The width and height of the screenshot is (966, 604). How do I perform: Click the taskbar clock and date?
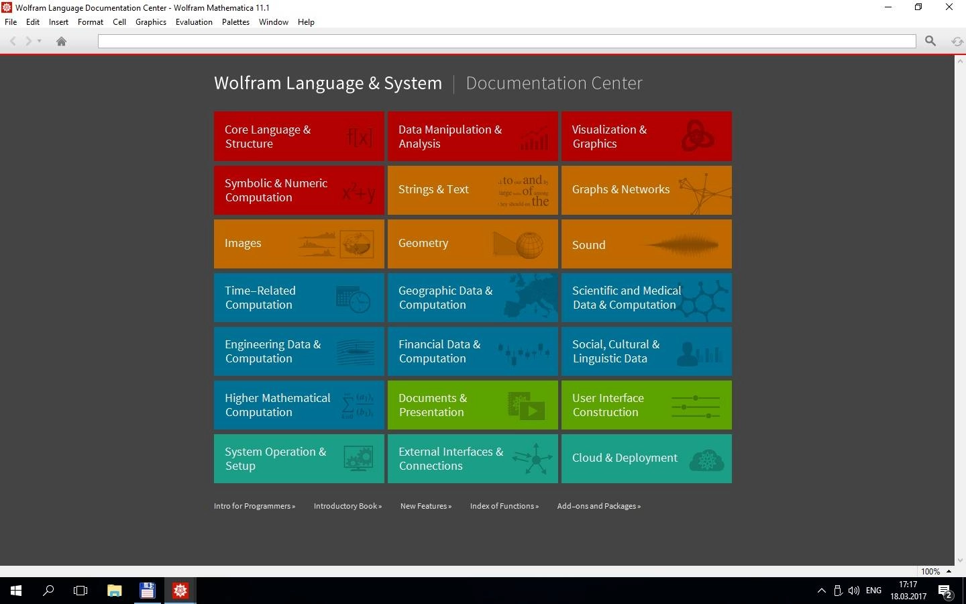coord(908,591)
